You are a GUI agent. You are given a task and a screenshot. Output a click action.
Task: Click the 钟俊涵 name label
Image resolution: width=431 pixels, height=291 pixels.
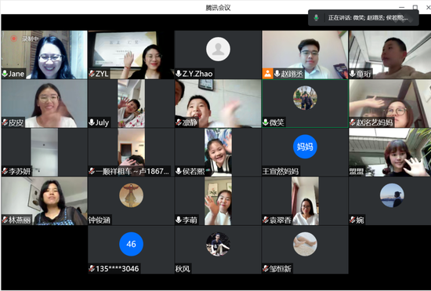click(100, 220)
